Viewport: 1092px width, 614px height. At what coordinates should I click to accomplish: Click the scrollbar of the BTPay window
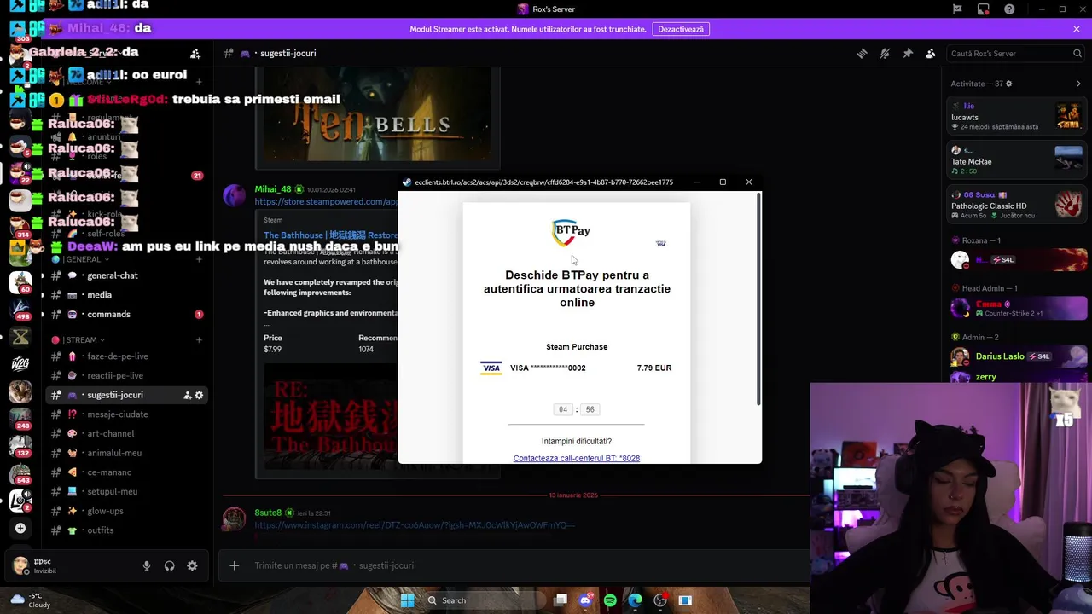(x=758, y=298)
